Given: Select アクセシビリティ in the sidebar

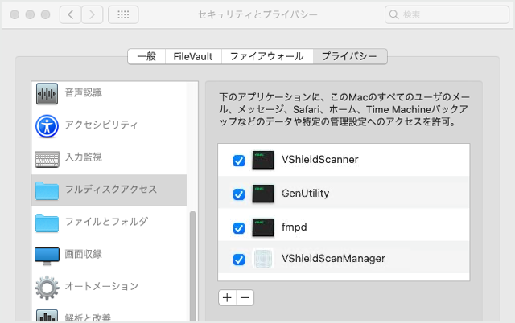Looking at the screenshot, I should coord(109,126).
